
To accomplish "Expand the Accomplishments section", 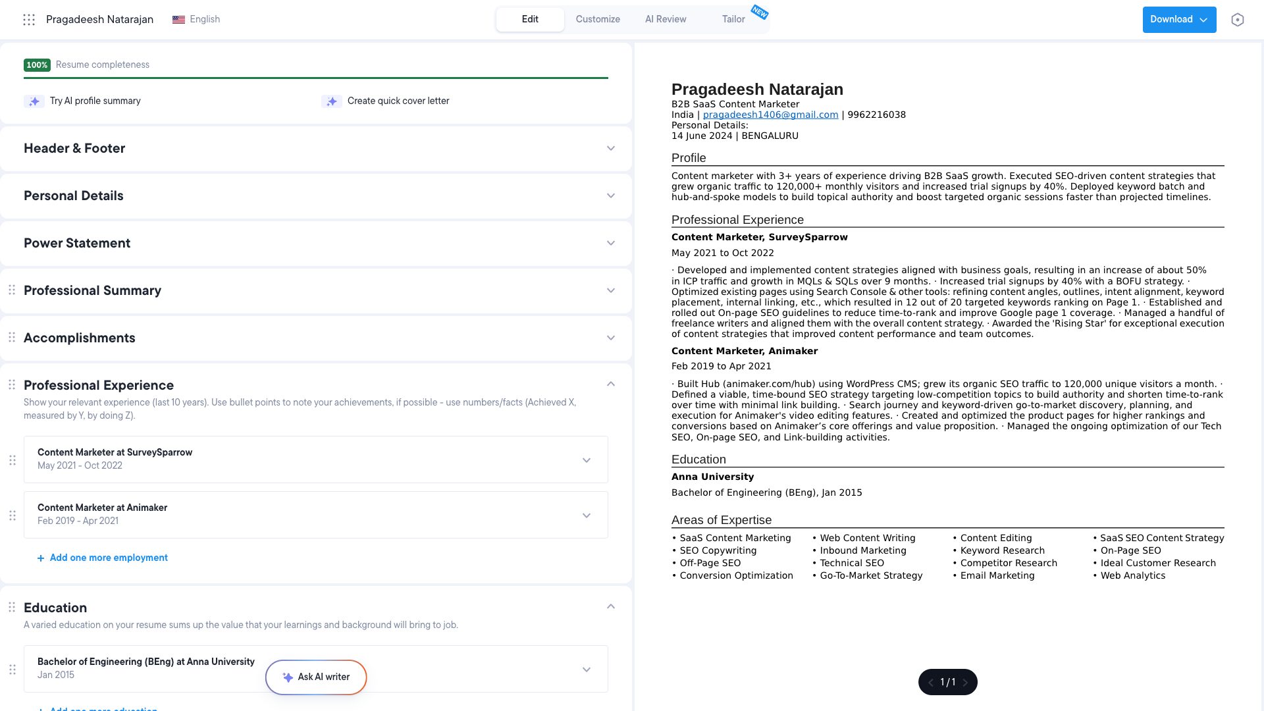I will (611, 338).
